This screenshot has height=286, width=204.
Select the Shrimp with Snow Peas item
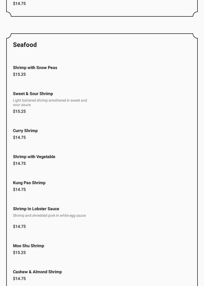point(35,68)
